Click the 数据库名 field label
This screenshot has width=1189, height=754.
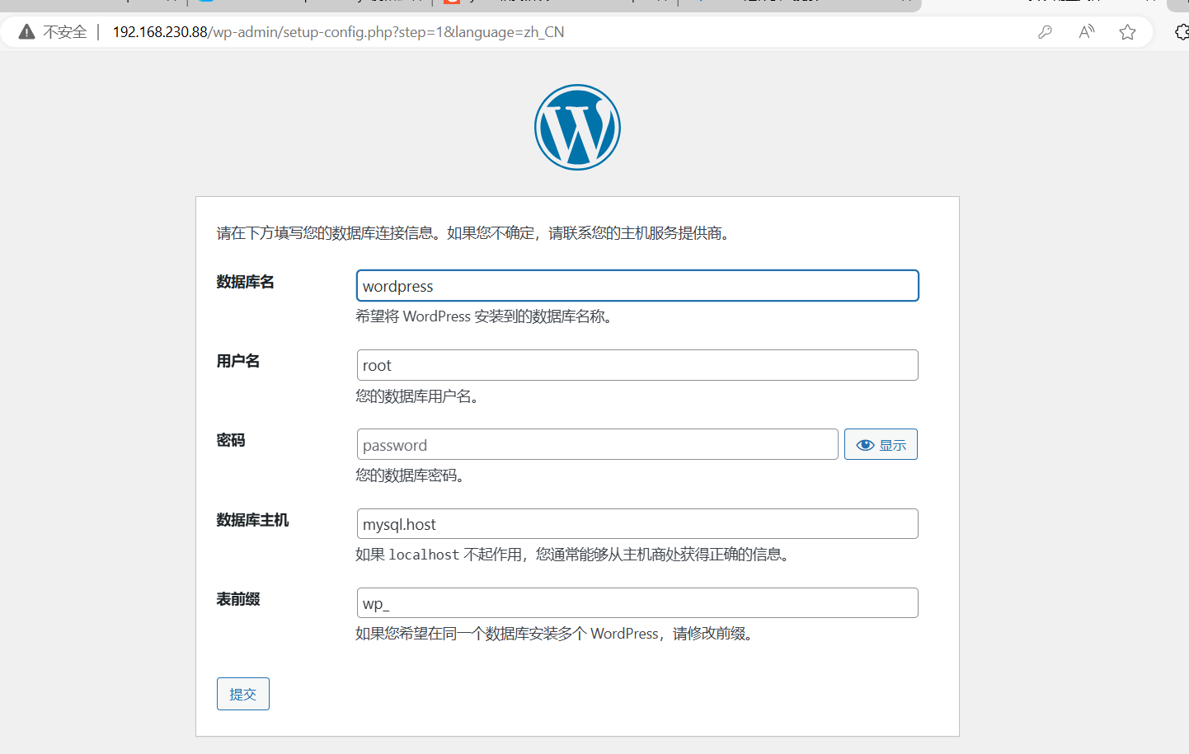(x=246, y=282)
